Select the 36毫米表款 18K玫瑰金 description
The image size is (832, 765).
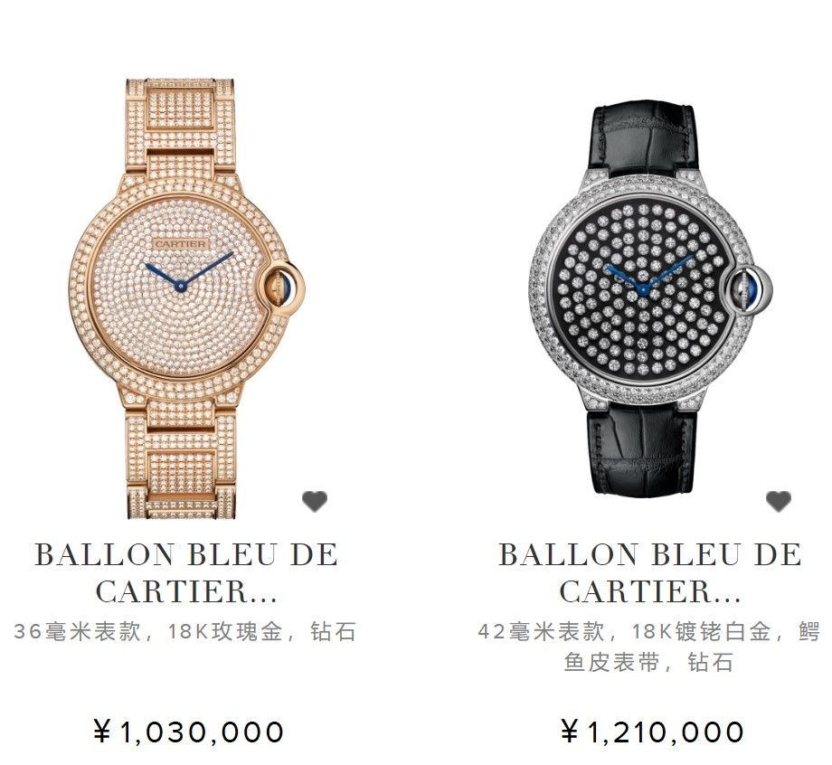click(x=184, y=632)
